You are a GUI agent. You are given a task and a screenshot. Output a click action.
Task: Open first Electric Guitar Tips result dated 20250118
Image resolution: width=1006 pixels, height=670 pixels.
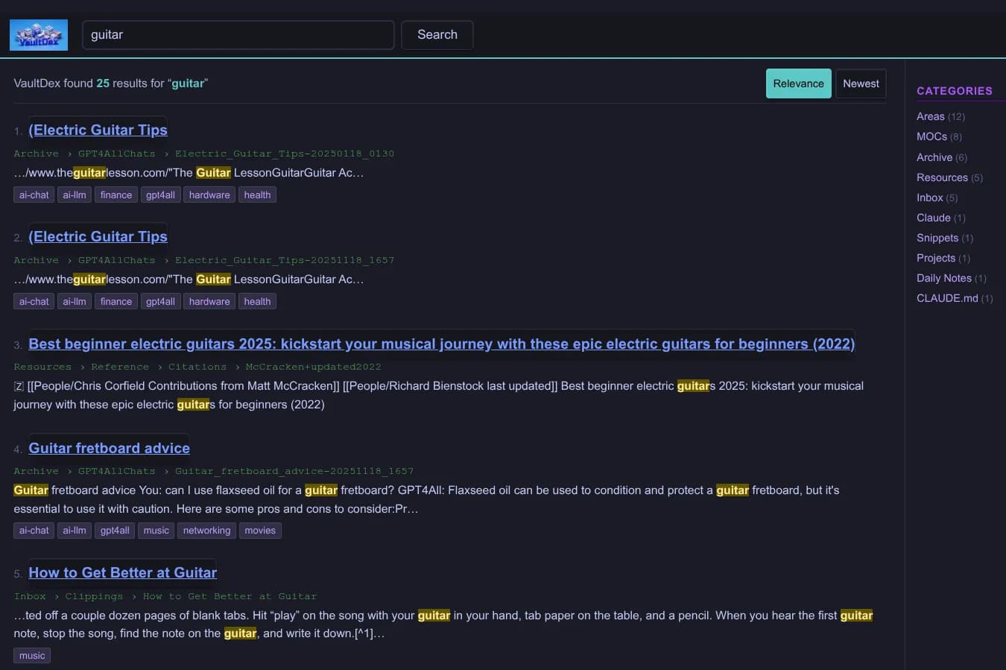[x=98, y=130]
